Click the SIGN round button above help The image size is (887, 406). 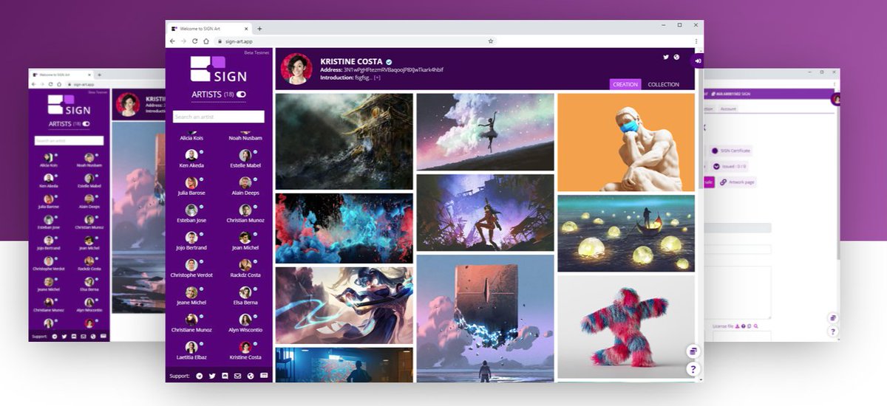[693, 351]
